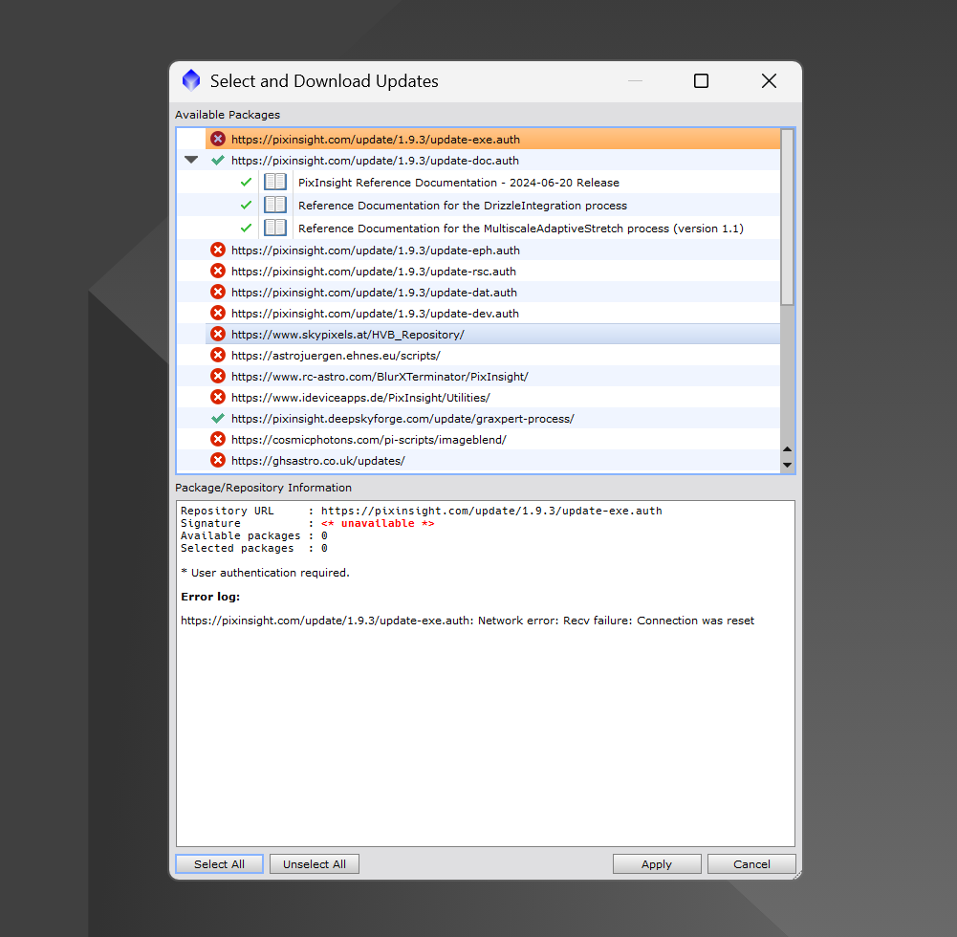Click red X icon for ideviceapps Utilities
Screen dimensions: 957x937
(x=218, y=398)
